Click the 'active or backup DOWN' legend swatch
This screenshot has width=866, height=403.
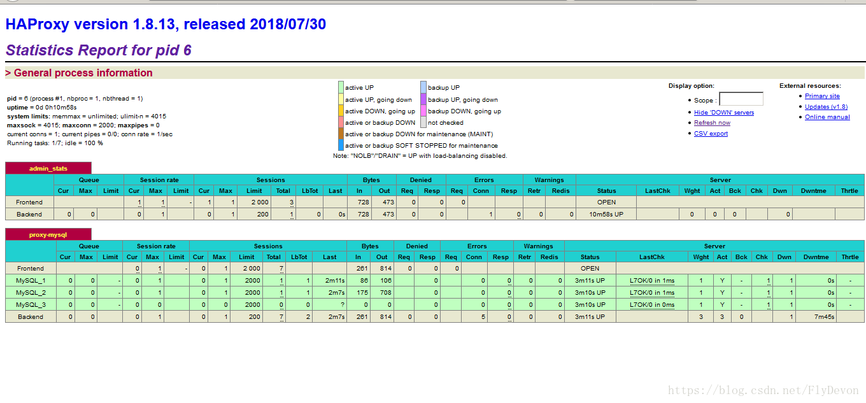click(341, 122)
